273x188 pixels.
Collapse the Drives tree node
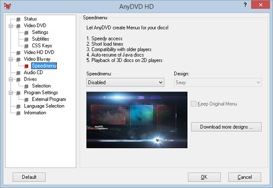click(11, 79)
